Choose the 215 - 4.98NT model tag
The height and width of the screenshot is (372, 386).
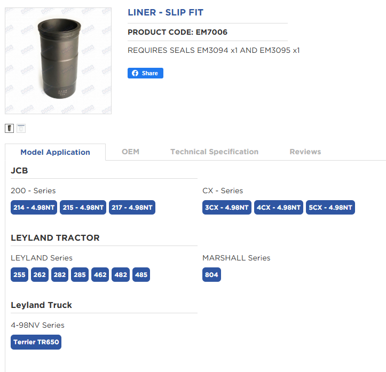click(x=83, y=208)
